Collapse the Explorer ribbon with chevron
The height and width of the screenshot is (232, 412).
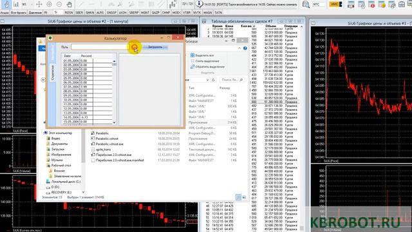[x=239, y=48]
